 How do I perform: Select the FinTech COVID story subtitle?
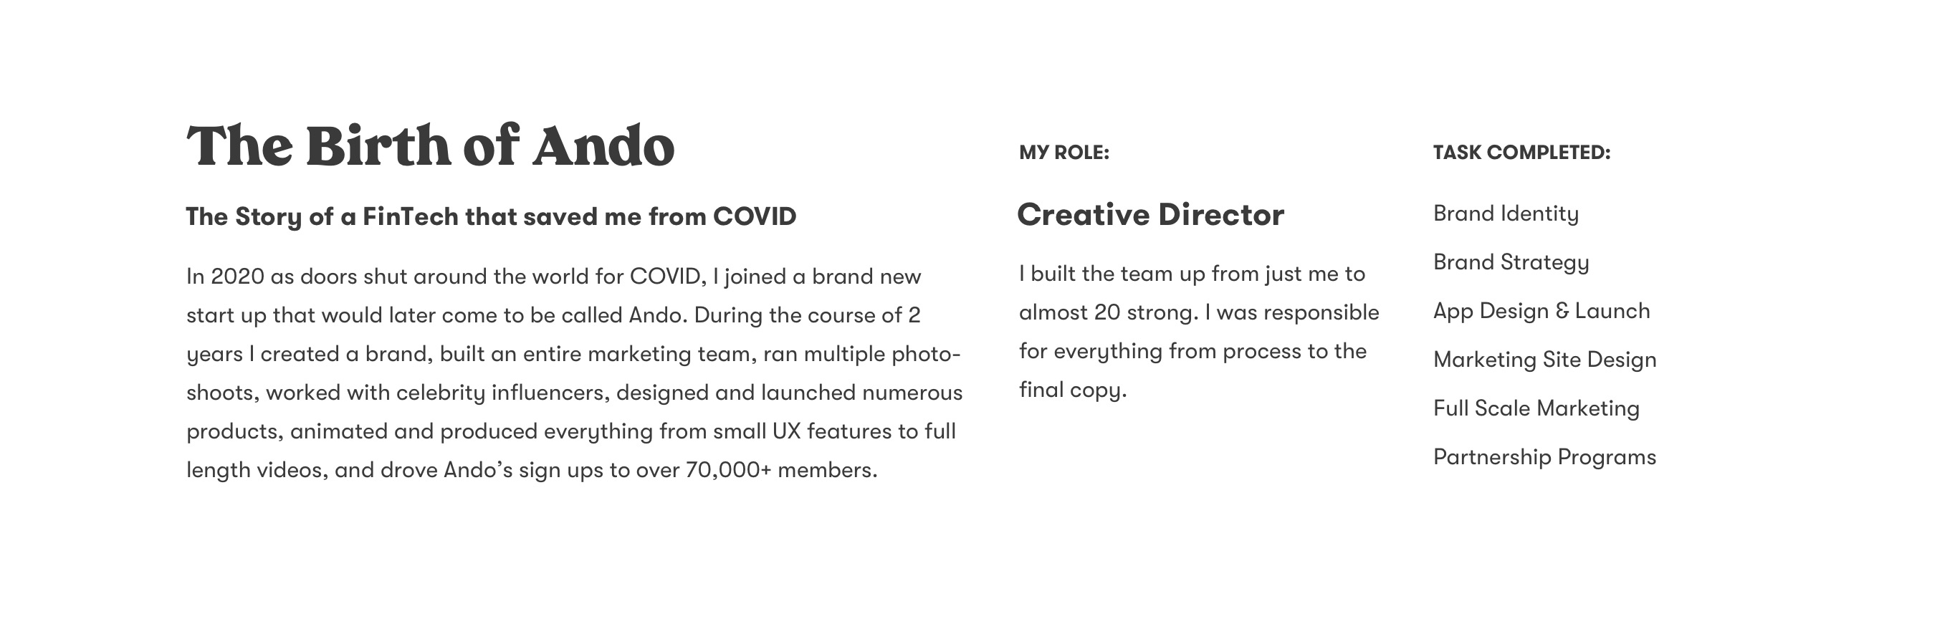tap(491, 217)
